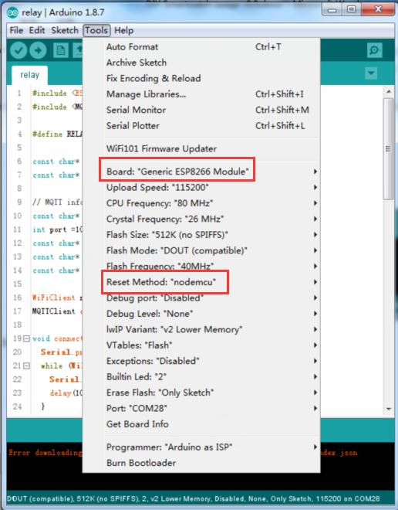This screenshot has height=510, width=398.
Task: Click the New sketch file icon
Action: point(61,50)
